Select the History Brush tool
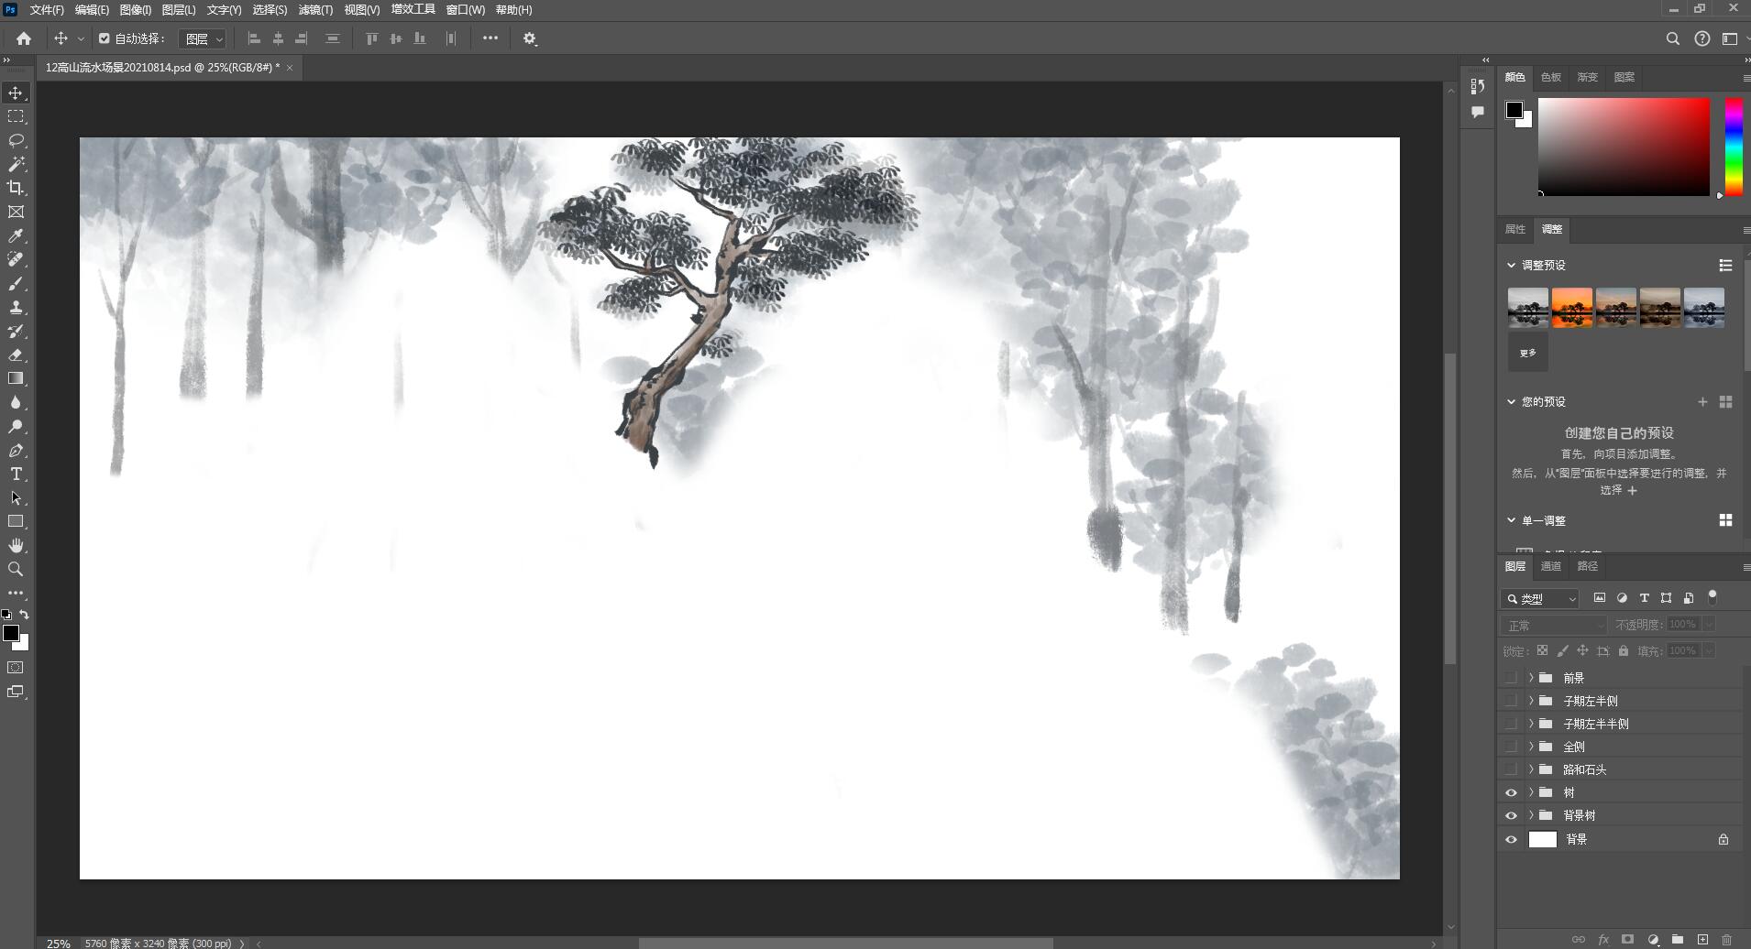This screenshot has width=1751, height=949. [16, 331]
